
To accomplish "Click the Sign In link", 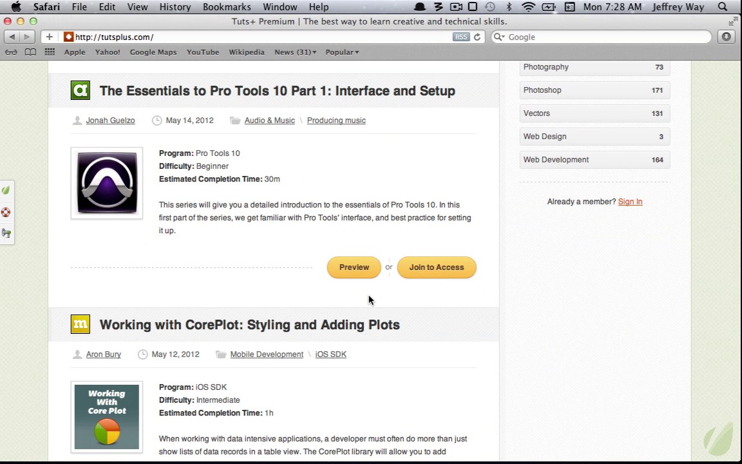I will pos(630,202).
